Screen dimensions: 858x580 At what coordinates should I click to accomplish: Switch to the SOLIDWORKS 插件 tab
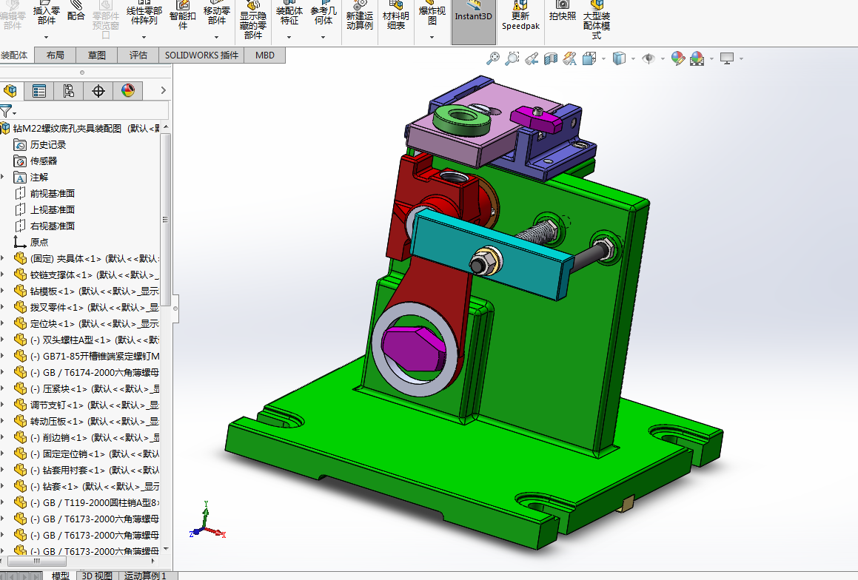[201, 55]
